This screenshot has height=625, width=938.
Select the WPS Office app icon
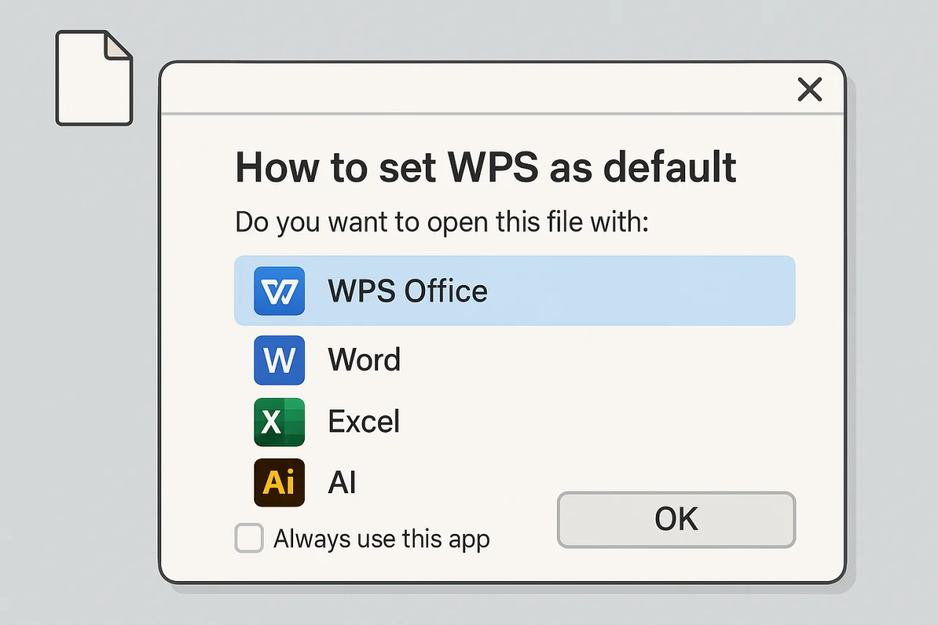(x=279, y=291)
